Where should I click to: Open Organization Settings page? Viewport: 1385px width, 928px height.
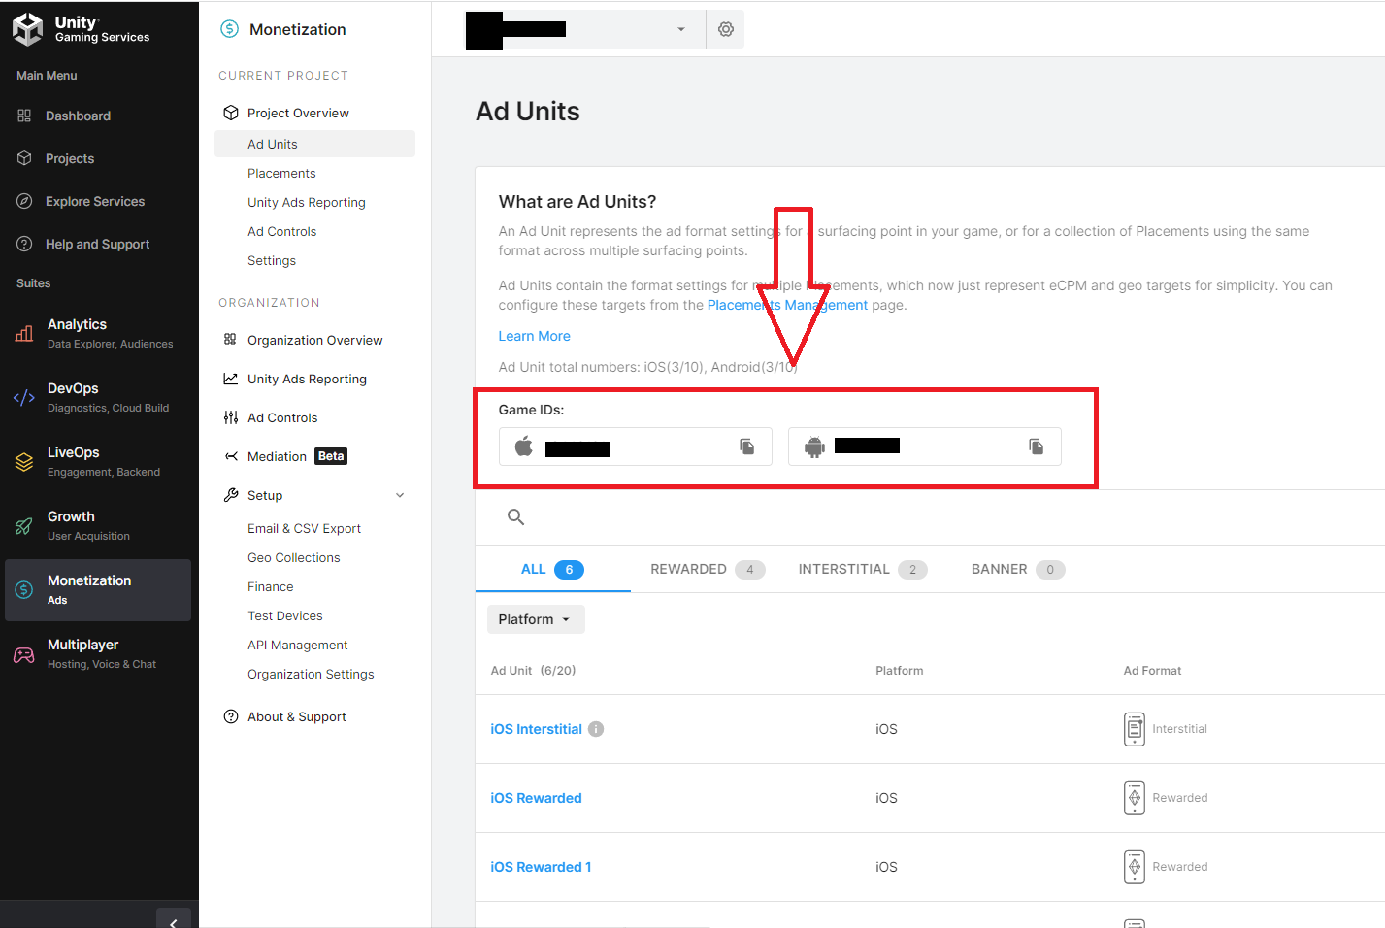[311, 674]
